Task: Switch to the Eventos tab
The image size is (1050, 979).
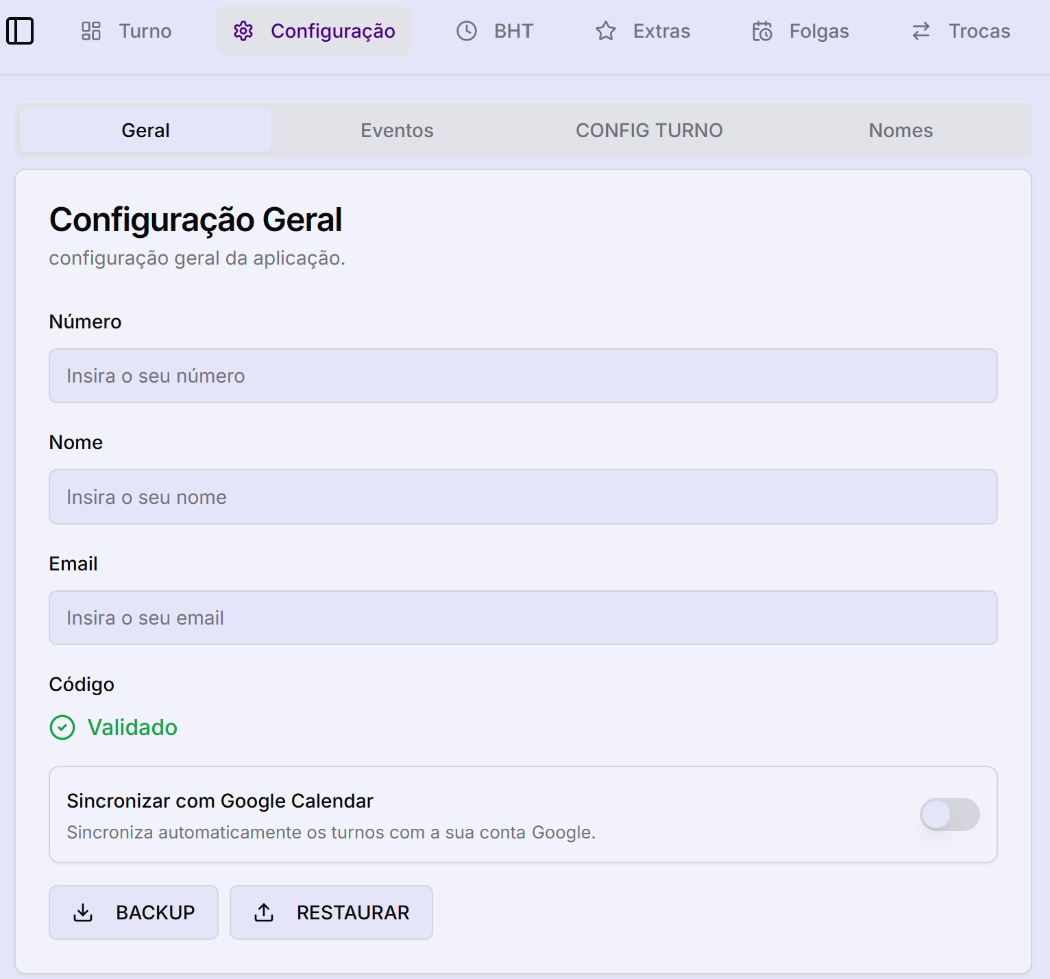Action: pyautogui.click(x=397, y=130)
